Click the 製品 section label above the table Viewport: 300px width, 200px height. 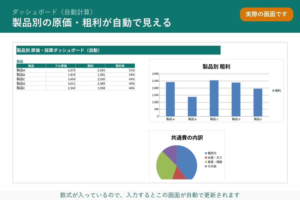[x=20, y=61]
